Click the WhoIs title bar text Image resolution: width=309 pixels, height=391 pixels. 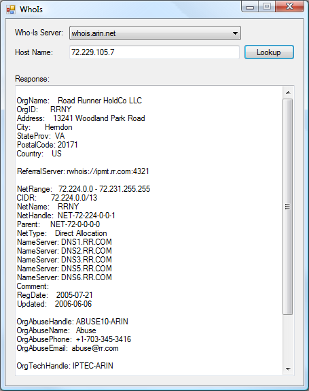point(31,10)
